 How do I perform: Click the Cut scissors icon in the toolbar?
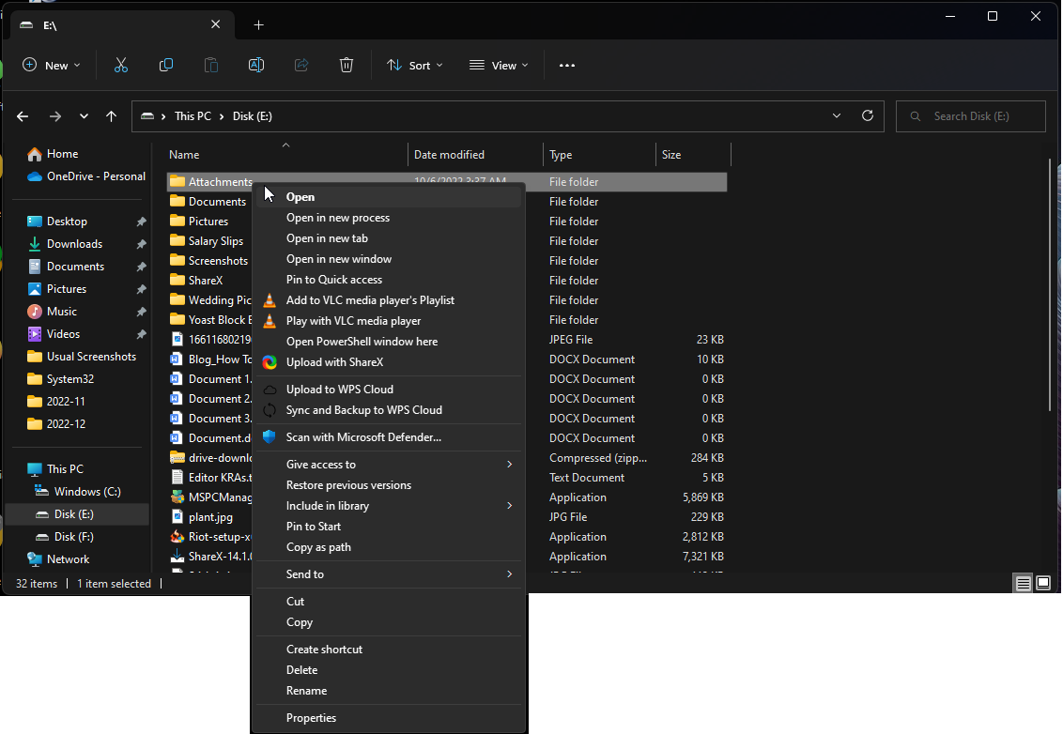(121, 65)
